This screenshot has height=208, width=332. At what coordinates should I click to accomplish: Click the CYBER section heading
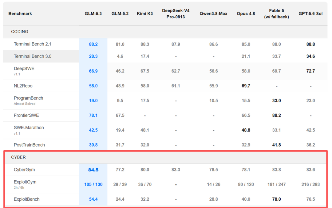18,157
